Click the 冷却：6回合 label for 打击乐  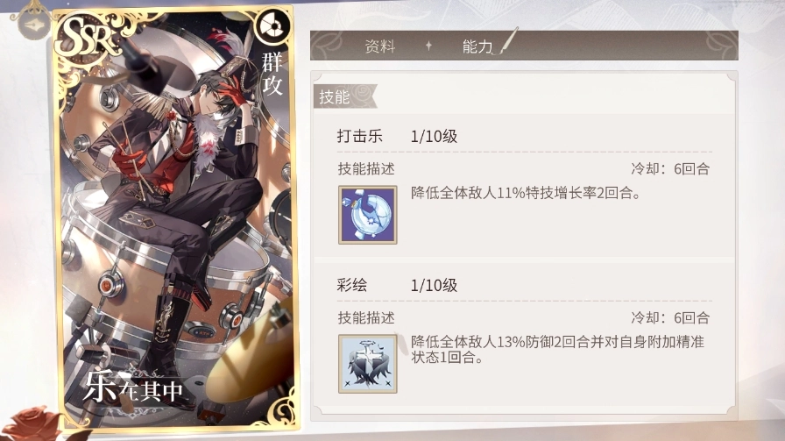coord(670,169)
